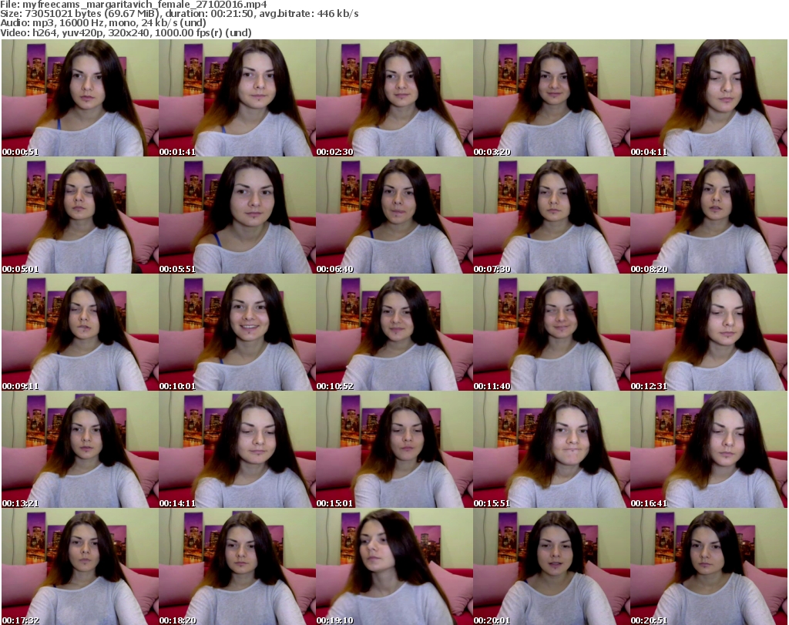The image size is (789, 625).
Task: Click the 'avg.bitrate: 446 kb/s' text
Action: coord(309,14)
